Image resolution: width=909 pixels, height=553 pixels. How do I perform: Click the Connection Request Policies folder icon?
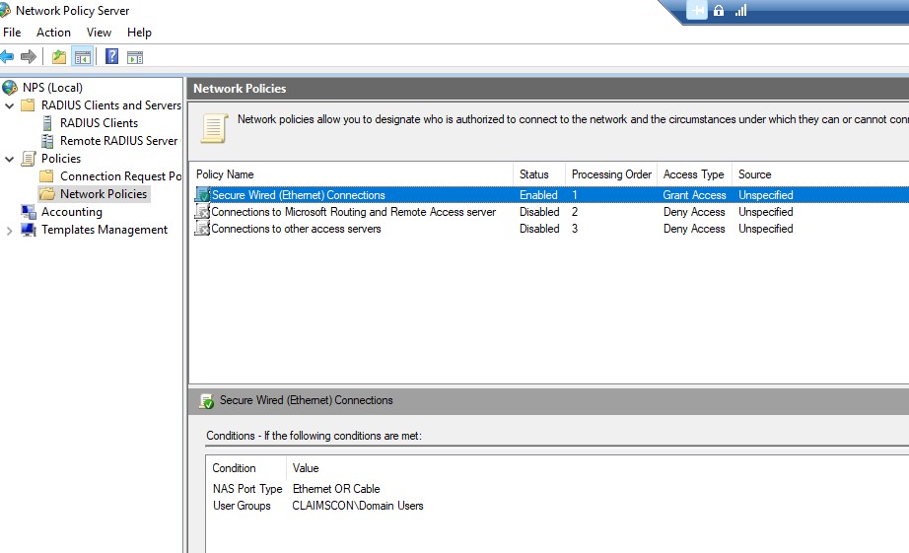[47, 176]
